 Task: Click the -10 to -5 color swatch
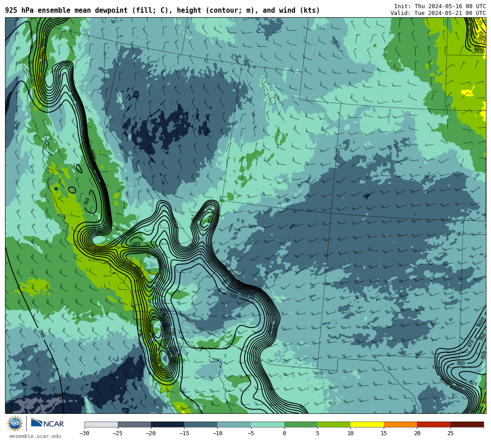pyautogui.click(x=234, y=424)
